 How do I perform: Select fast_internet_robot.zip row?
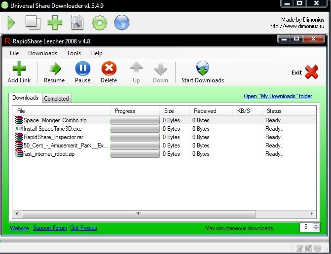click(x=164, y=154)
